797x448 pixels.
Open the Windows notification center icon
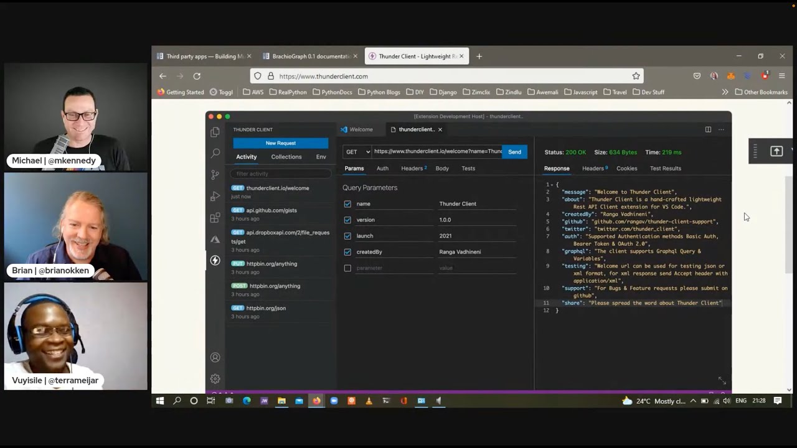778,401
